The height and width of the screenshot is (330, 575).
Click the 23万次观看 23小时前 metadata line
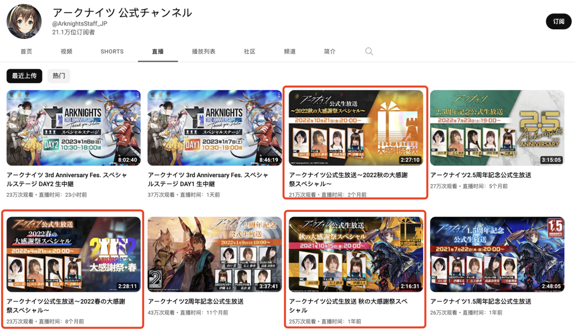[x=46, y=195]
